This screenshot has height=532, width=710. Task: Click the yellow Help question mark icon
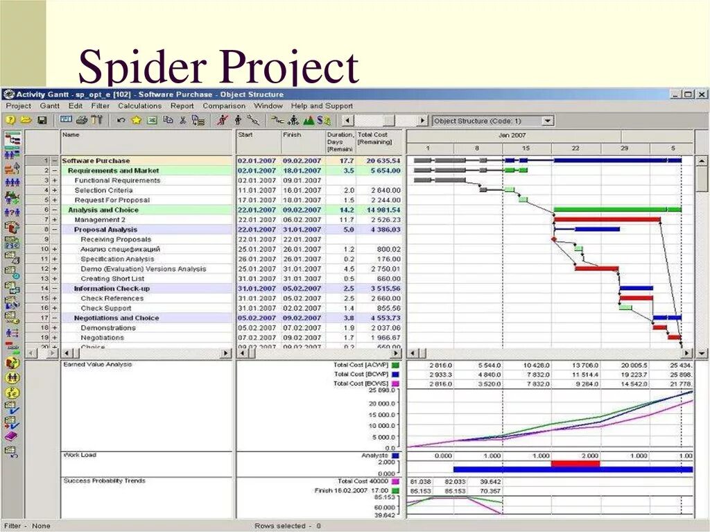10,120
